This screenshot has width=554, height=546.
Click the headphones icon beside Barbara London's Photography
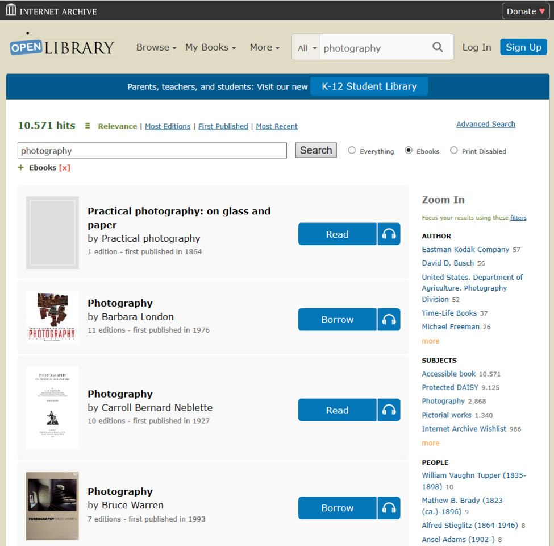[x=389, y=319]
